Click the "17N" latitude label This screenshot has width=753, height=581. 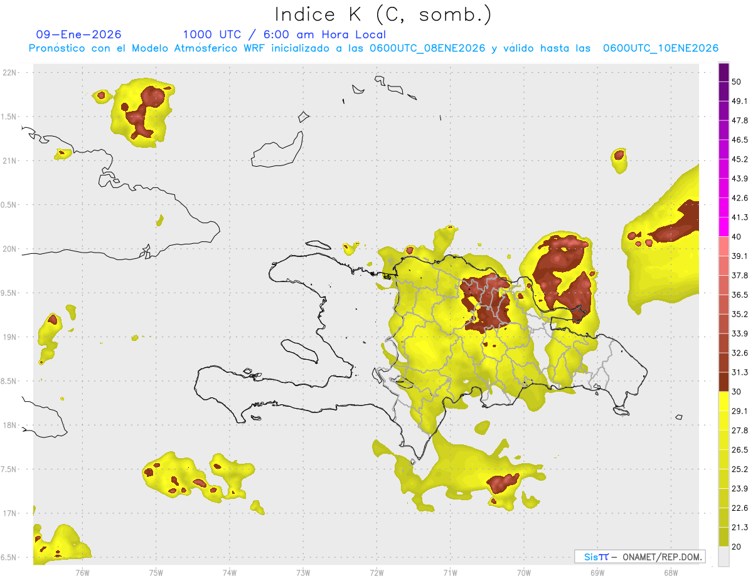(x=10, y=513)
